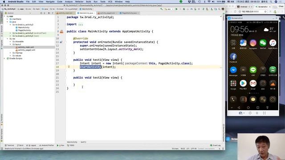
Task: Open Gmail on the phone screen
Action: coord(253,84)
